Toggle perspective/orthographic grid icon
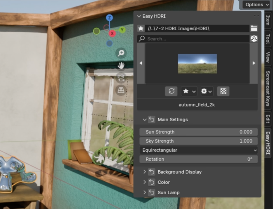 (121, 90)
